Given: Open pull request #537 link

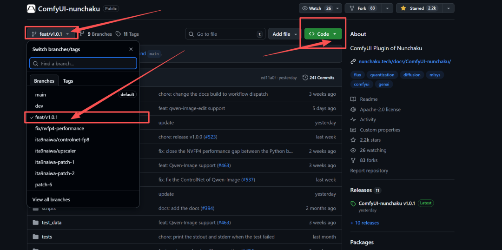Looking at the screenshot, I should (248, 179).
